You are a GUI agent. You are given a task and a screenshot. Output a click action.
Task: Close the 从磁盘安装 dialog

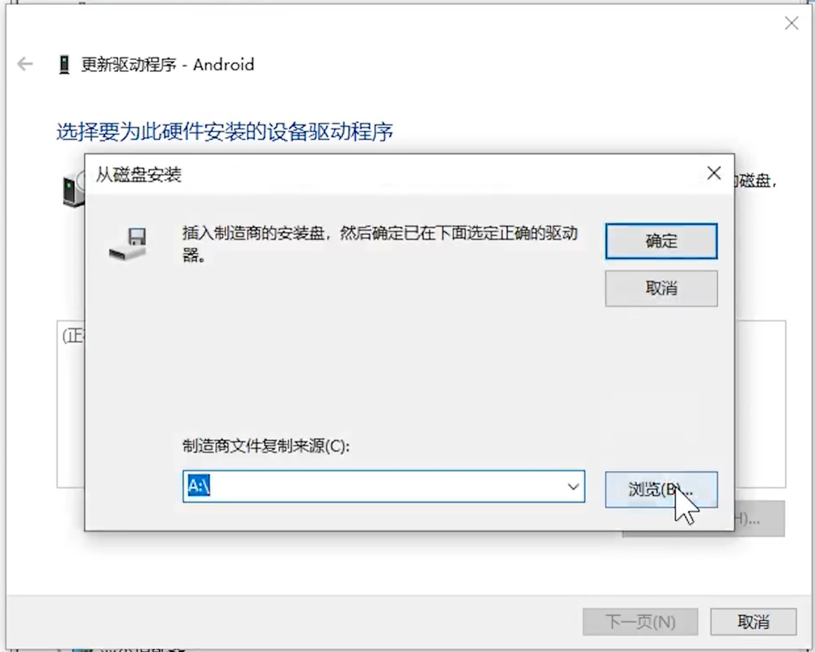tap(713, 173)
